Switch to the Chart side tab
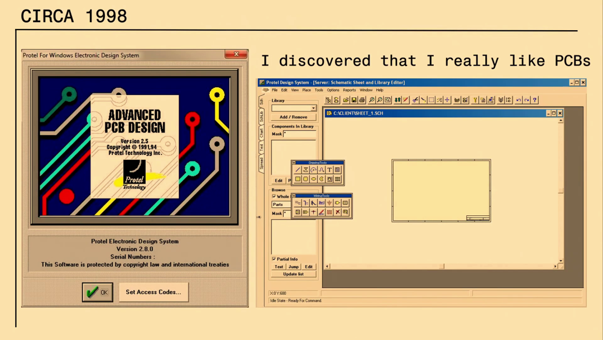Viewport: 603px width, 340px height. pos(261,133)
